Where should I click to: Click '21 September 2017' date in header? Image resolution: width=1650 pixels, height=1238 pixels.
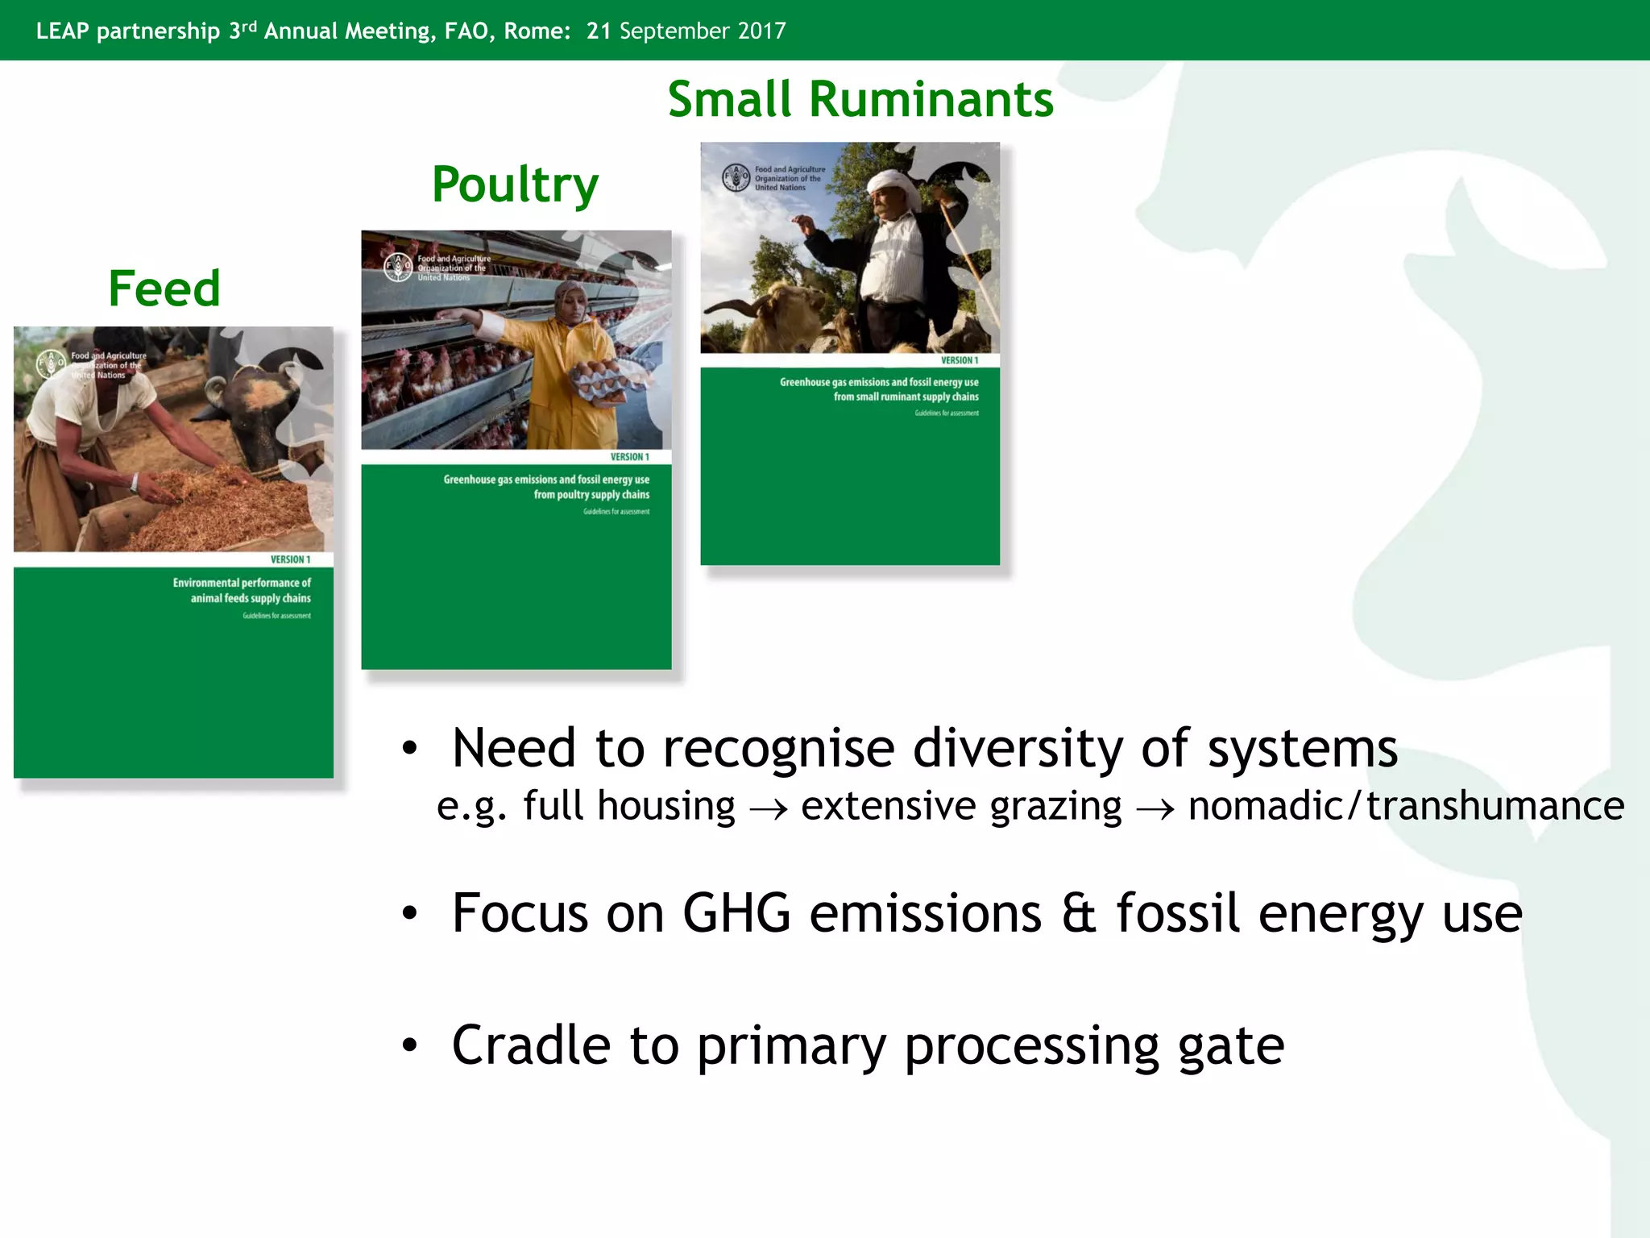tap(686, 31)
